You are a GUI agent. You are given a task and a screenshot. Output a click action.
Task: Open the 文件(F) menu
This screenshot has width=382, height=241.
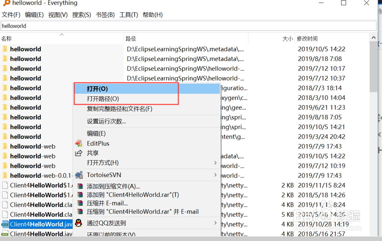click(11, 15)
